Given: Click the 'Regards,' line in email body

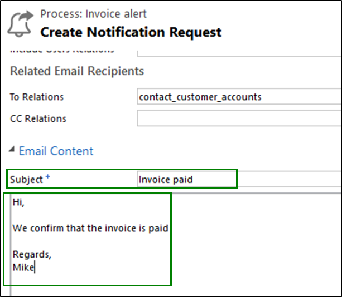Looking at the screenshot, I should point(32,254).
